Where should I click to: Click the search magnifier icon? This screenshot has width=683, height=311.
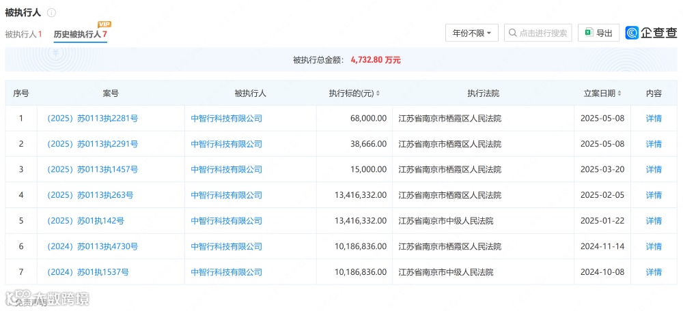(x=513, y=33)
